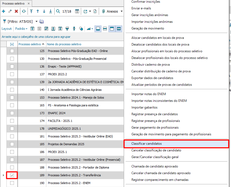Close the Processo seletivo tab
Viewport: 231px width, 187px height.
(x=29, y=3)
